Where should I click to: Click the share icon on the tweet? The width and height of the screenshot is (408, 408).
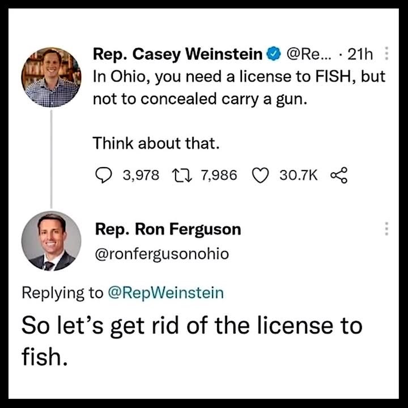click(337, 175)
